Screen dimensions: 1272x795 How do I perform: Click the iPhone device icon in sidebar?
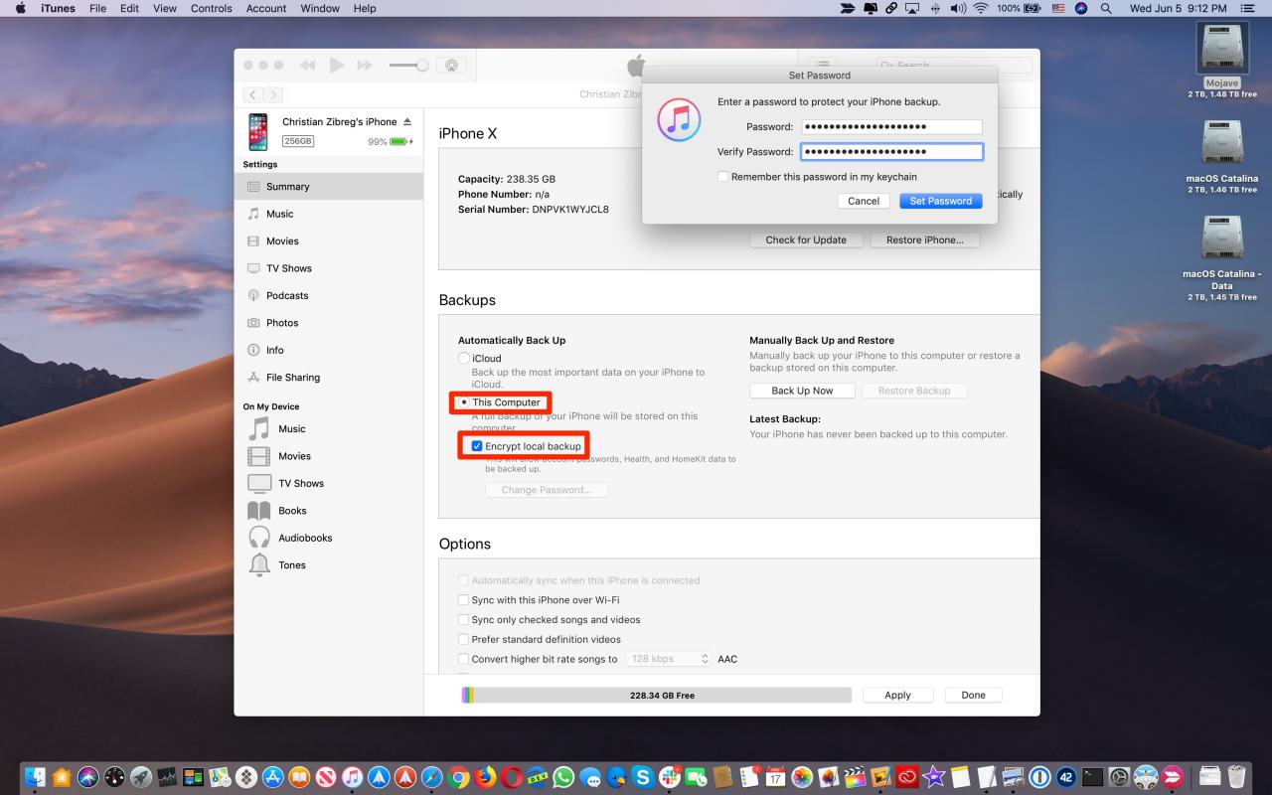pyautogui.click(x=258, y=131)
